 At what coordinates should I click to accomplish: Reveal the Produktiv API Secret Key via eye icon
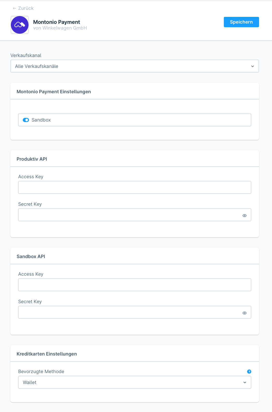coord(245,216)
